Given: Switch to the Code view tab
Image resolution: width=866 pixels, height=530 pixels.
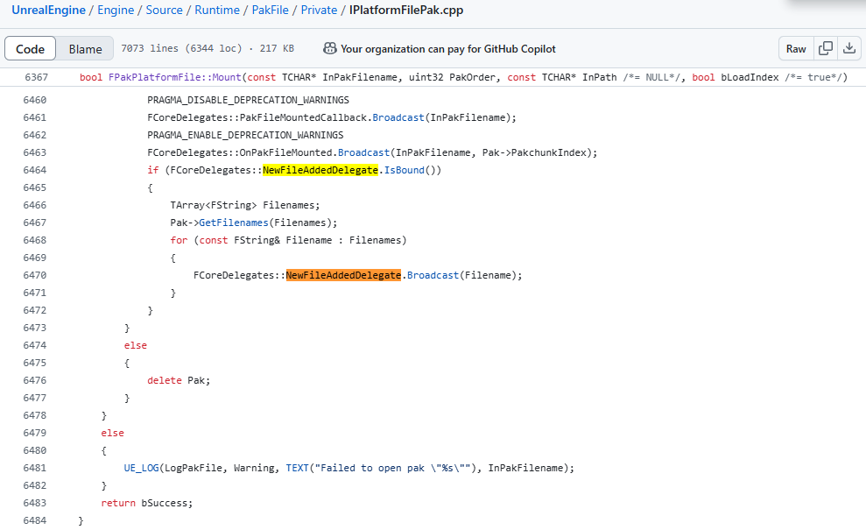Looking at the screenshot, I should click(x=31, y=49).
